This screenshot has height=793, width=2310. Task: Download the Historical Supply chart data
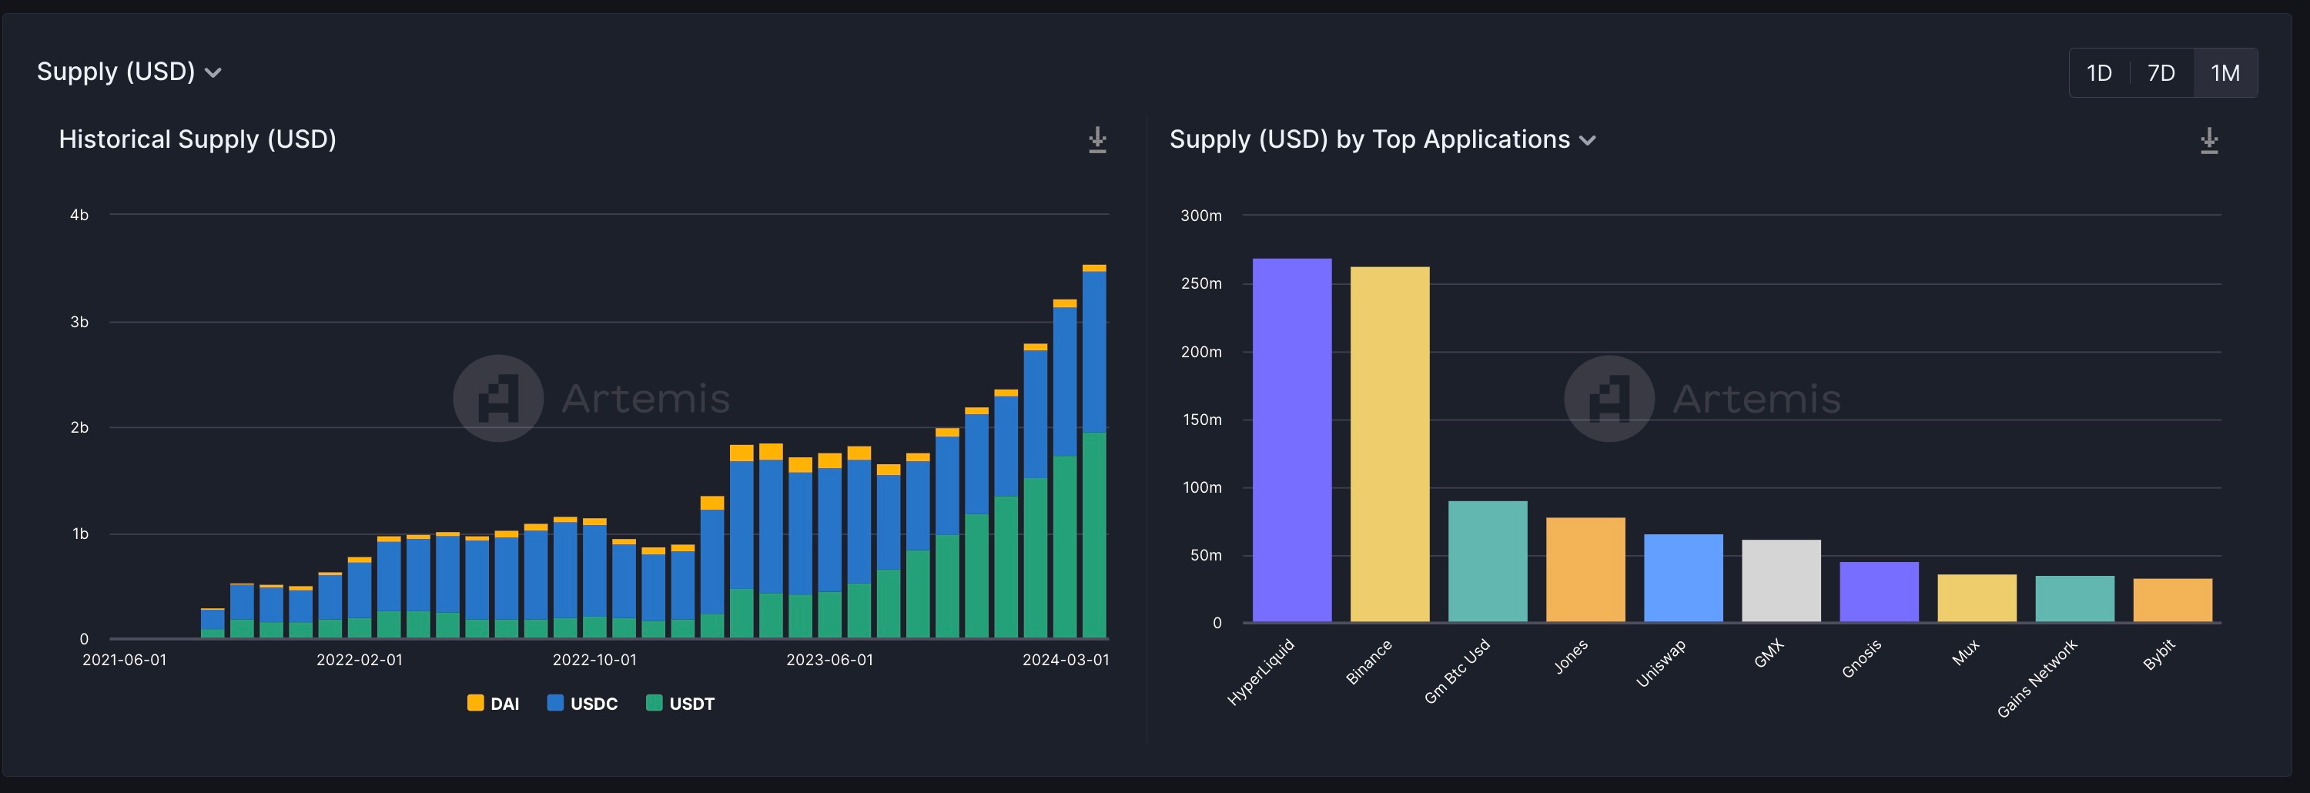coord(1096,140)
